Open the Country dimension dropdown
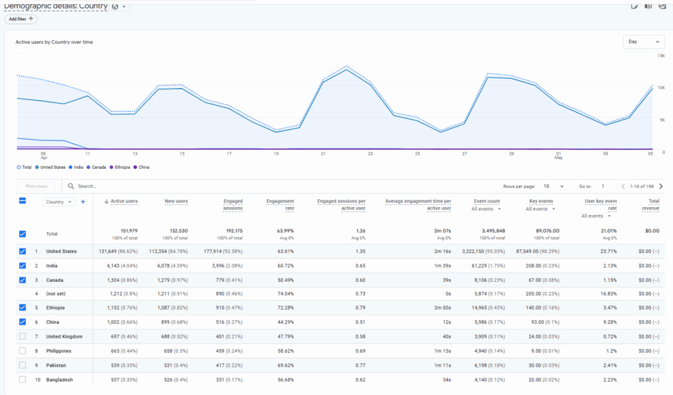Screen dimensions: 673x395 [x=59, y=202]
